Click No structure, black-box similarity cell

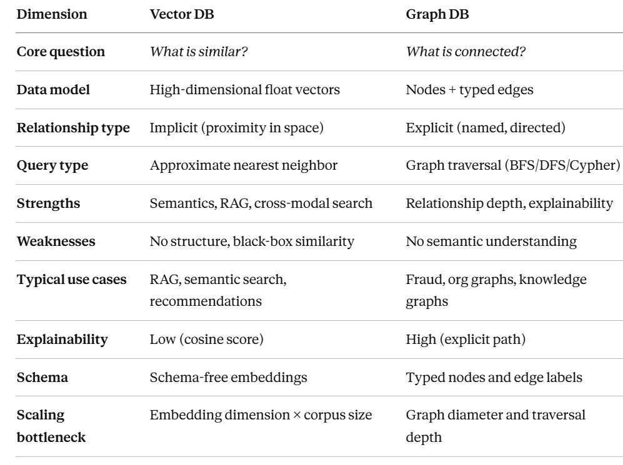(252, 241)
